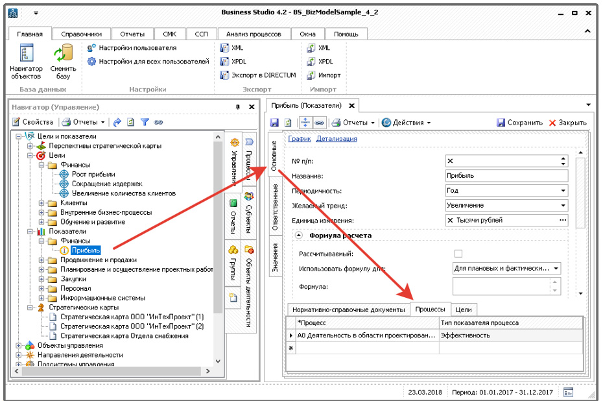Open the Object Navigator icon in ribbon
Screen dimensions: 603x401
26,55
